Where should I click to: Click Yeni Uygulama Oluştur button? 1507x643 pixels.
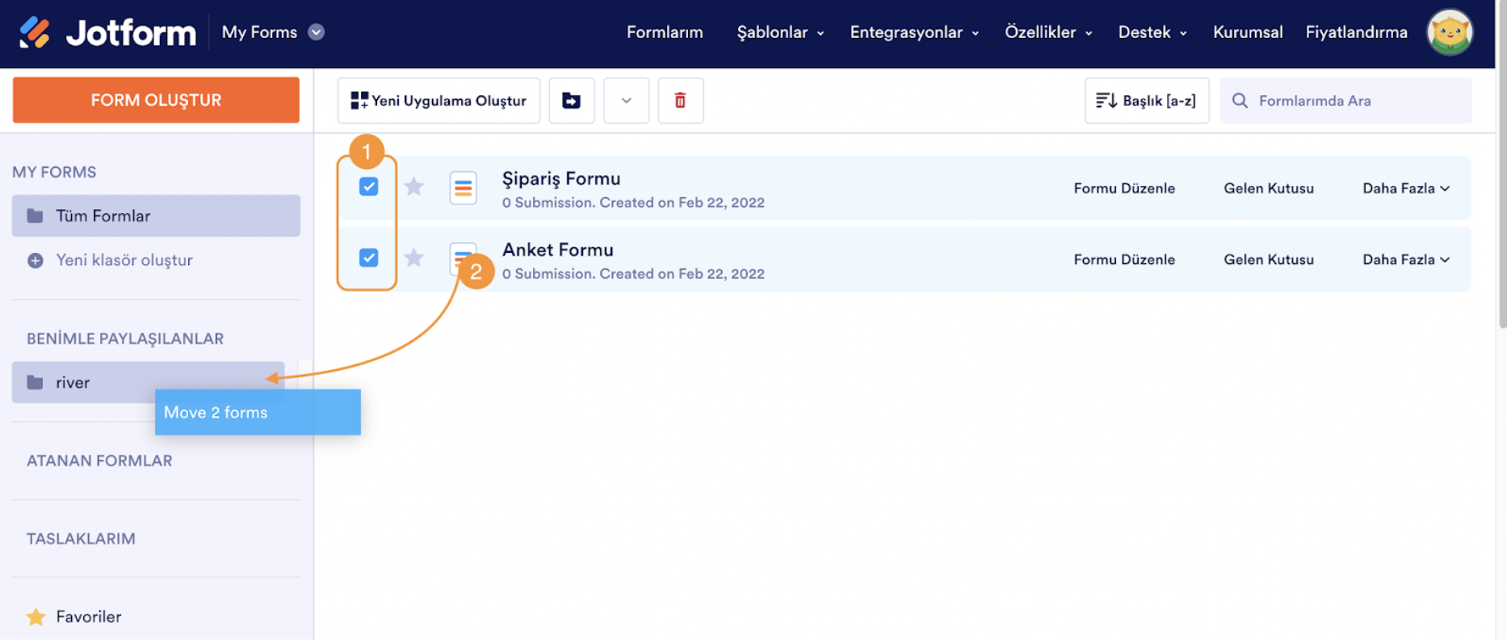point(439,101)
